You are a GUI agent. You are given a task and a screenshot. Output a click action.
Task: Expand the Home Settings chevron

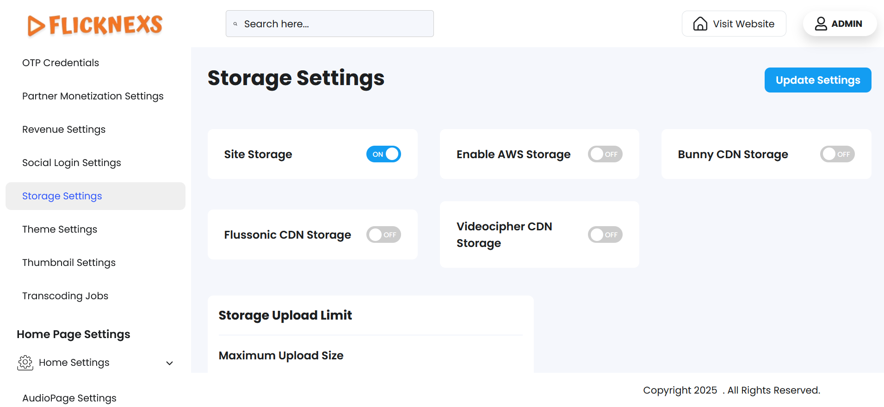pyautogui.click(x=170, y=363)
